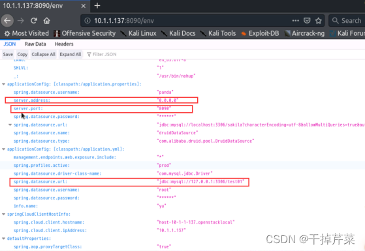Collapse the application.yml config section
Screen dimensions: 365x251
[x=3, y=149]
